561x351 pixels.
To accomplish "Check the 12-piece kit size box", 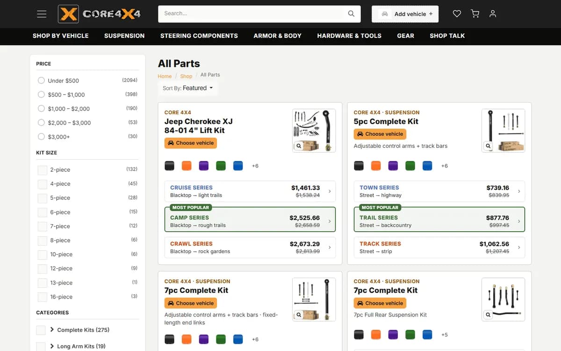I will (43, 269).
